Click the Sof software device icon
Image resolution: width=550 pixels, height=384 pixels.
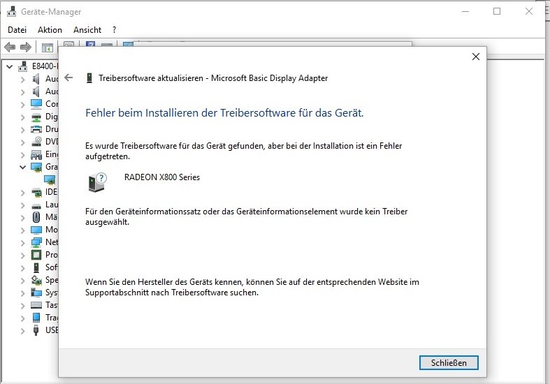[x=36, y=267]
